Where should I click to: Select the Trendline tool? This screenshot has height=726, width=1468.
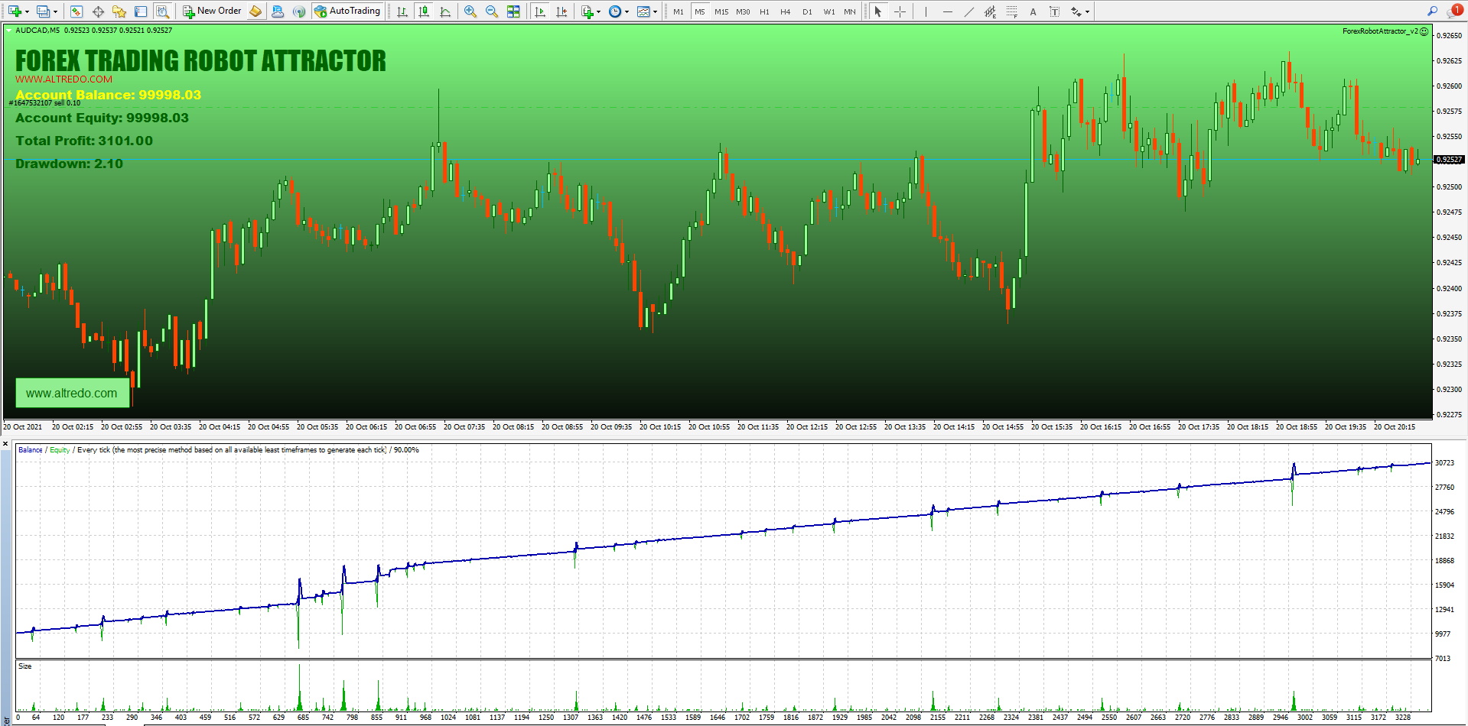[x=969, y=11]
